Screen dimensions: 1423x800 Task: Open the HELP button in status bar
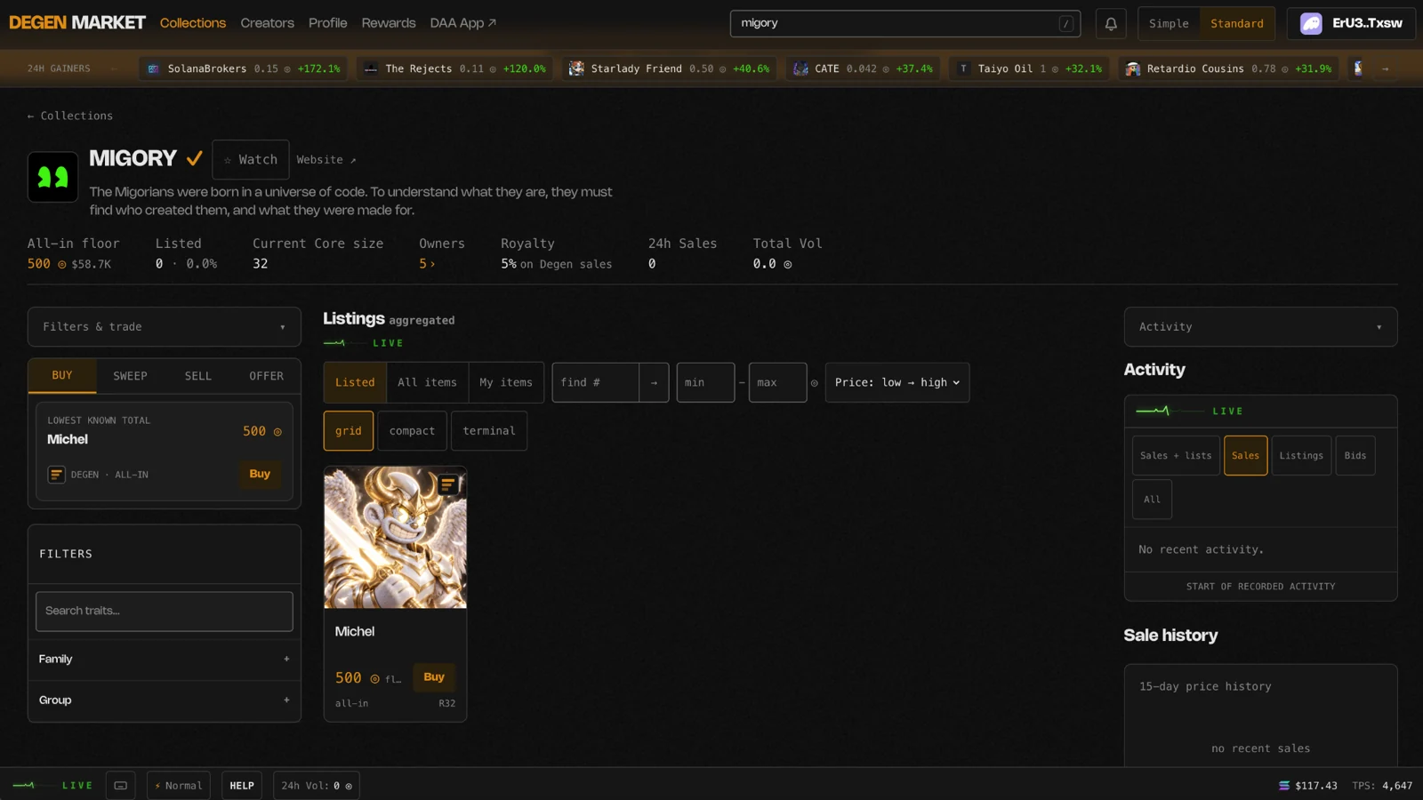pos(242,786)
